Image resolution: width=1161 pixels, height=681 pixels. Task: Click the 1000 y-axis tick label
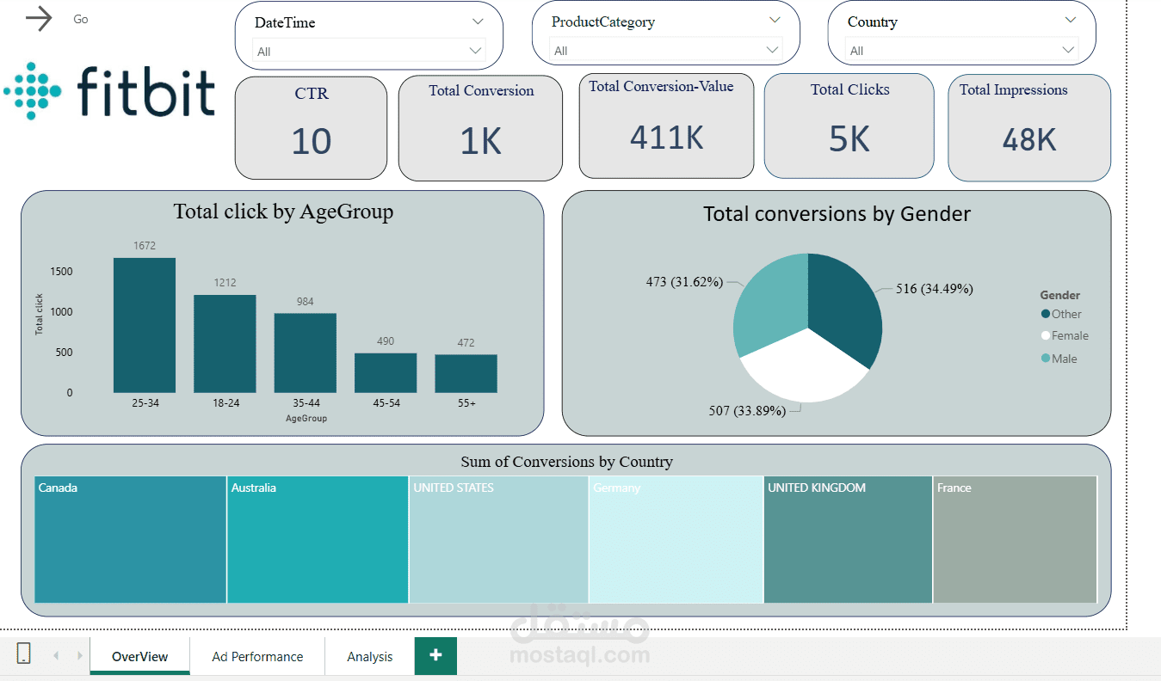(61, 312)
